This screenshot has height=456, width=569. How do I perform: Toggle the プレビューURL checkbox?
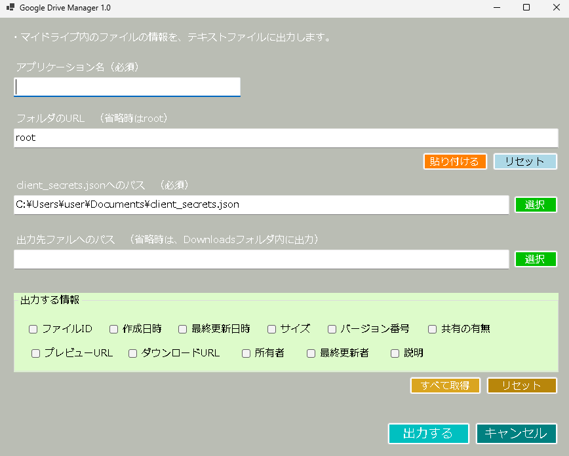(35, 353)
